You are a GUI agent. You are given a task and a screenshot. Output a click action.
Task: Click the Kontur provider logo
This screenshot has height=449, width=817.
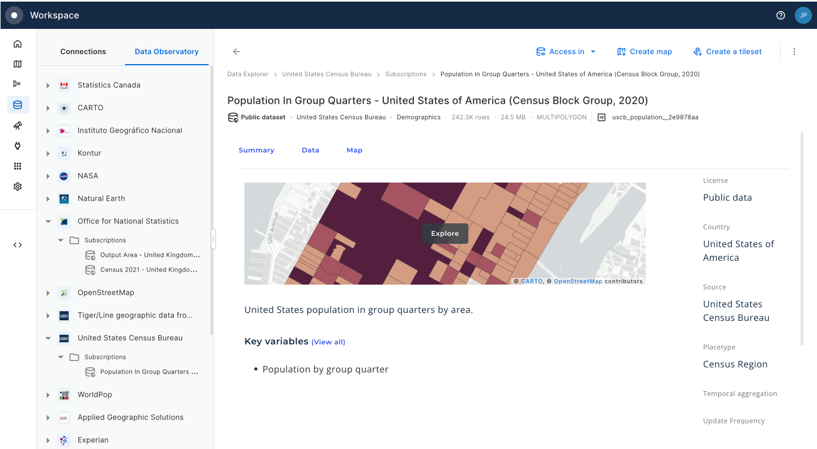point(64,153)
